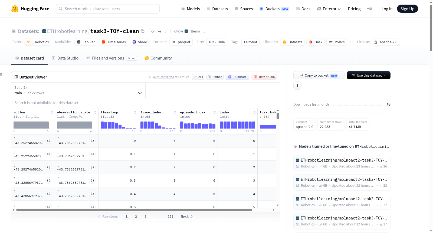Open Enterprise in the navigation bar

(x=329, y=9)
